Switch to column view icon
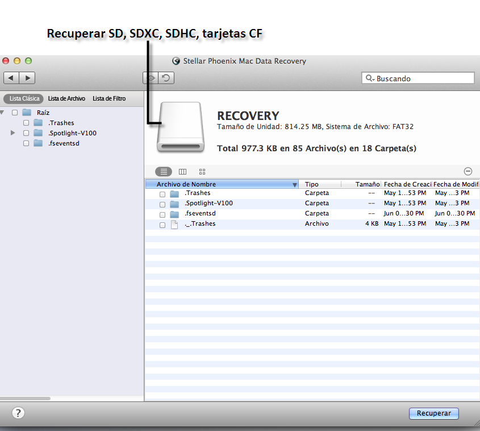The image size is (480, 431). tap(182, 172)
